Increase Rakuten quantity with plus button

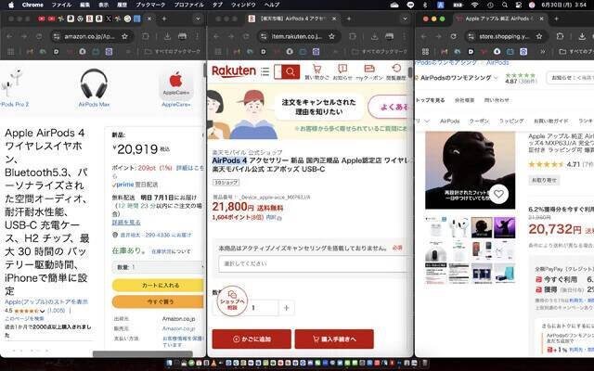286,307
